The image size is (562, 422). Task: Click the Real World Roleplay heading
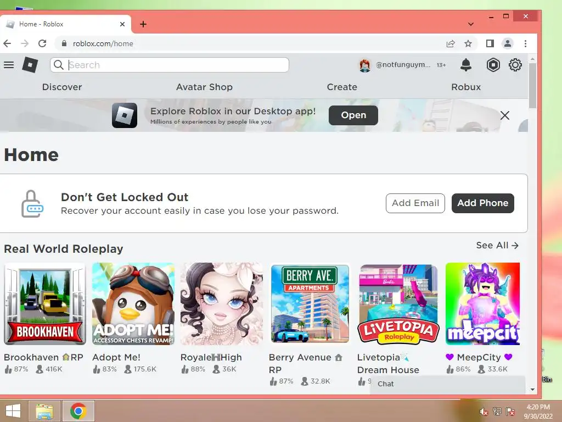tap(64, 249)
